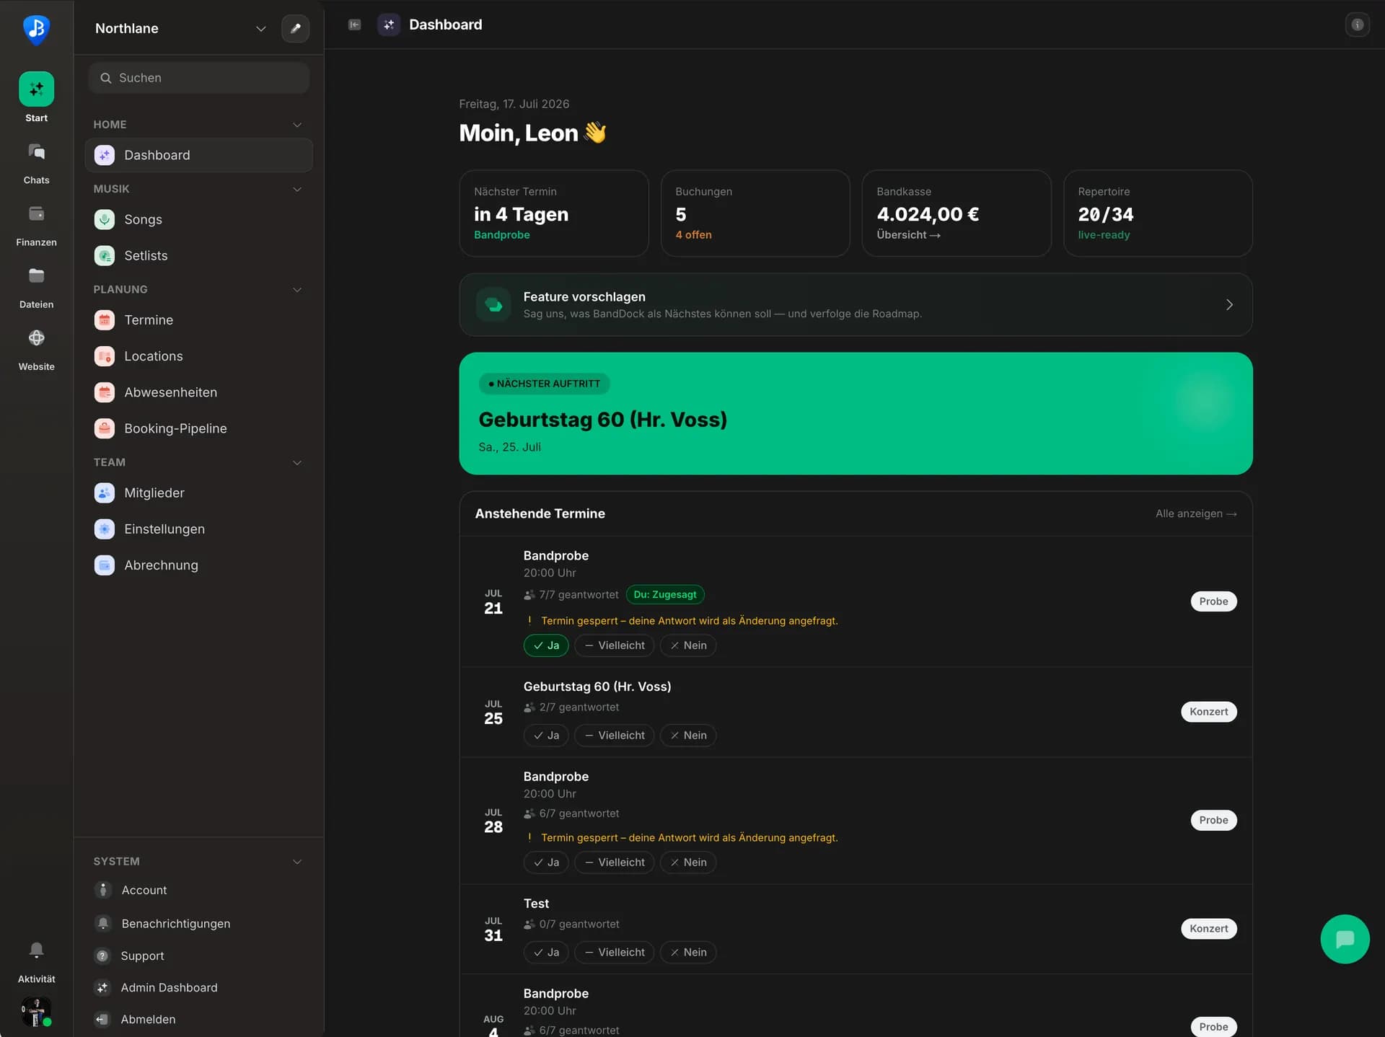Click the Account icon in SYSTEM
This screenshot has height=1037, width=1385.
point(103,890)
